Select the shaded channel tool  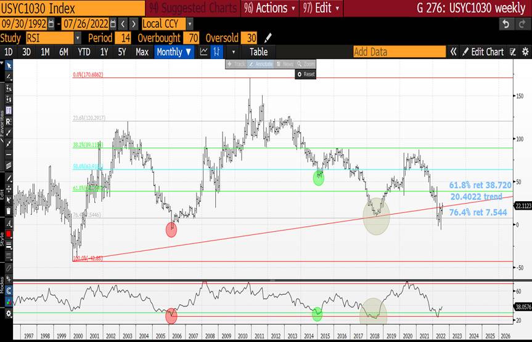coord(9,165)
